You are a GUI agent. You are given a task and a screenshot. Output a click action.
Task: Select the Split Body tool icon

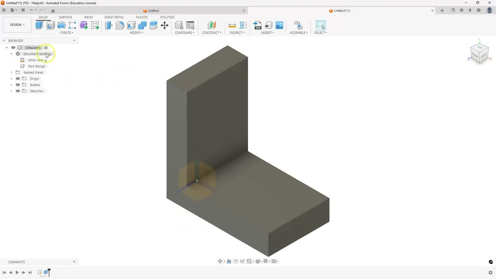(x=153, y=26)
